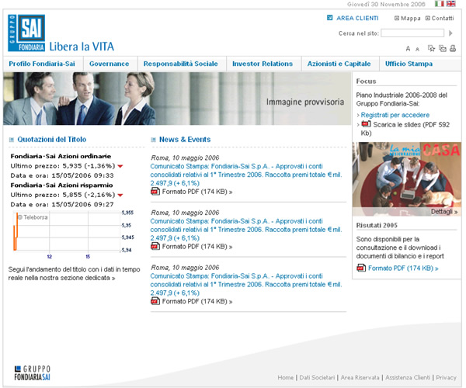Screen dimensions: 466x388
Task: Open the Azionisti e Capitale menu
Action: point(339,64)
